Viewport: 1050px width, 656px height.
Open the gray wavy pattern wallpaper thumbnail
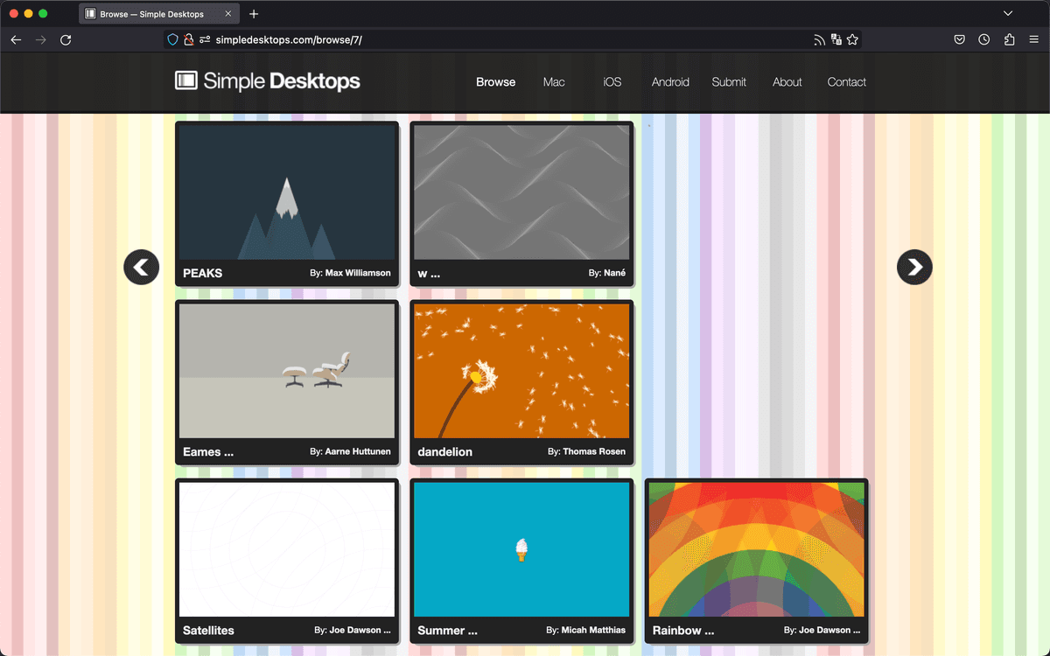tap(521, 192)
